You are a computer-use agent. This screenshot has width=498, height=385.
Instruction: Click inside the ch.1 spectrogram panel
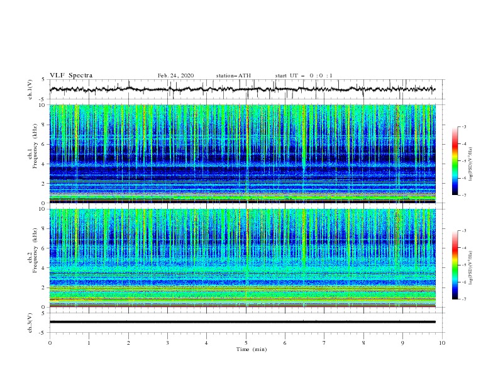pyautogui.click(x=243, y=153)
